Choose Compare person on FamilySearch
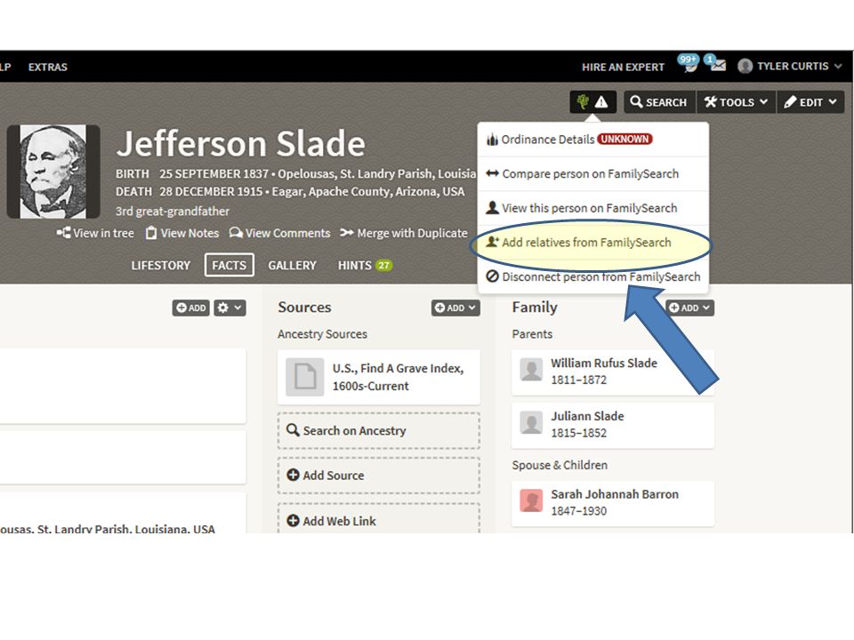Viewport: 854px width, 640px height. coord(592,173)
